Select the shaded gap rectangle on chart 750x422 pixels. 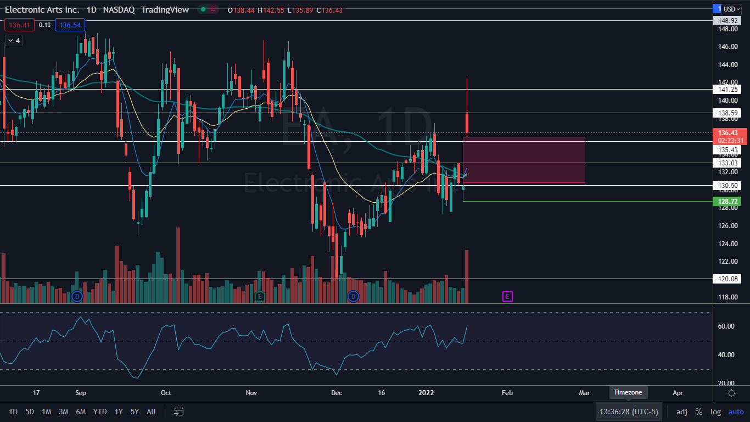(524, 160)
